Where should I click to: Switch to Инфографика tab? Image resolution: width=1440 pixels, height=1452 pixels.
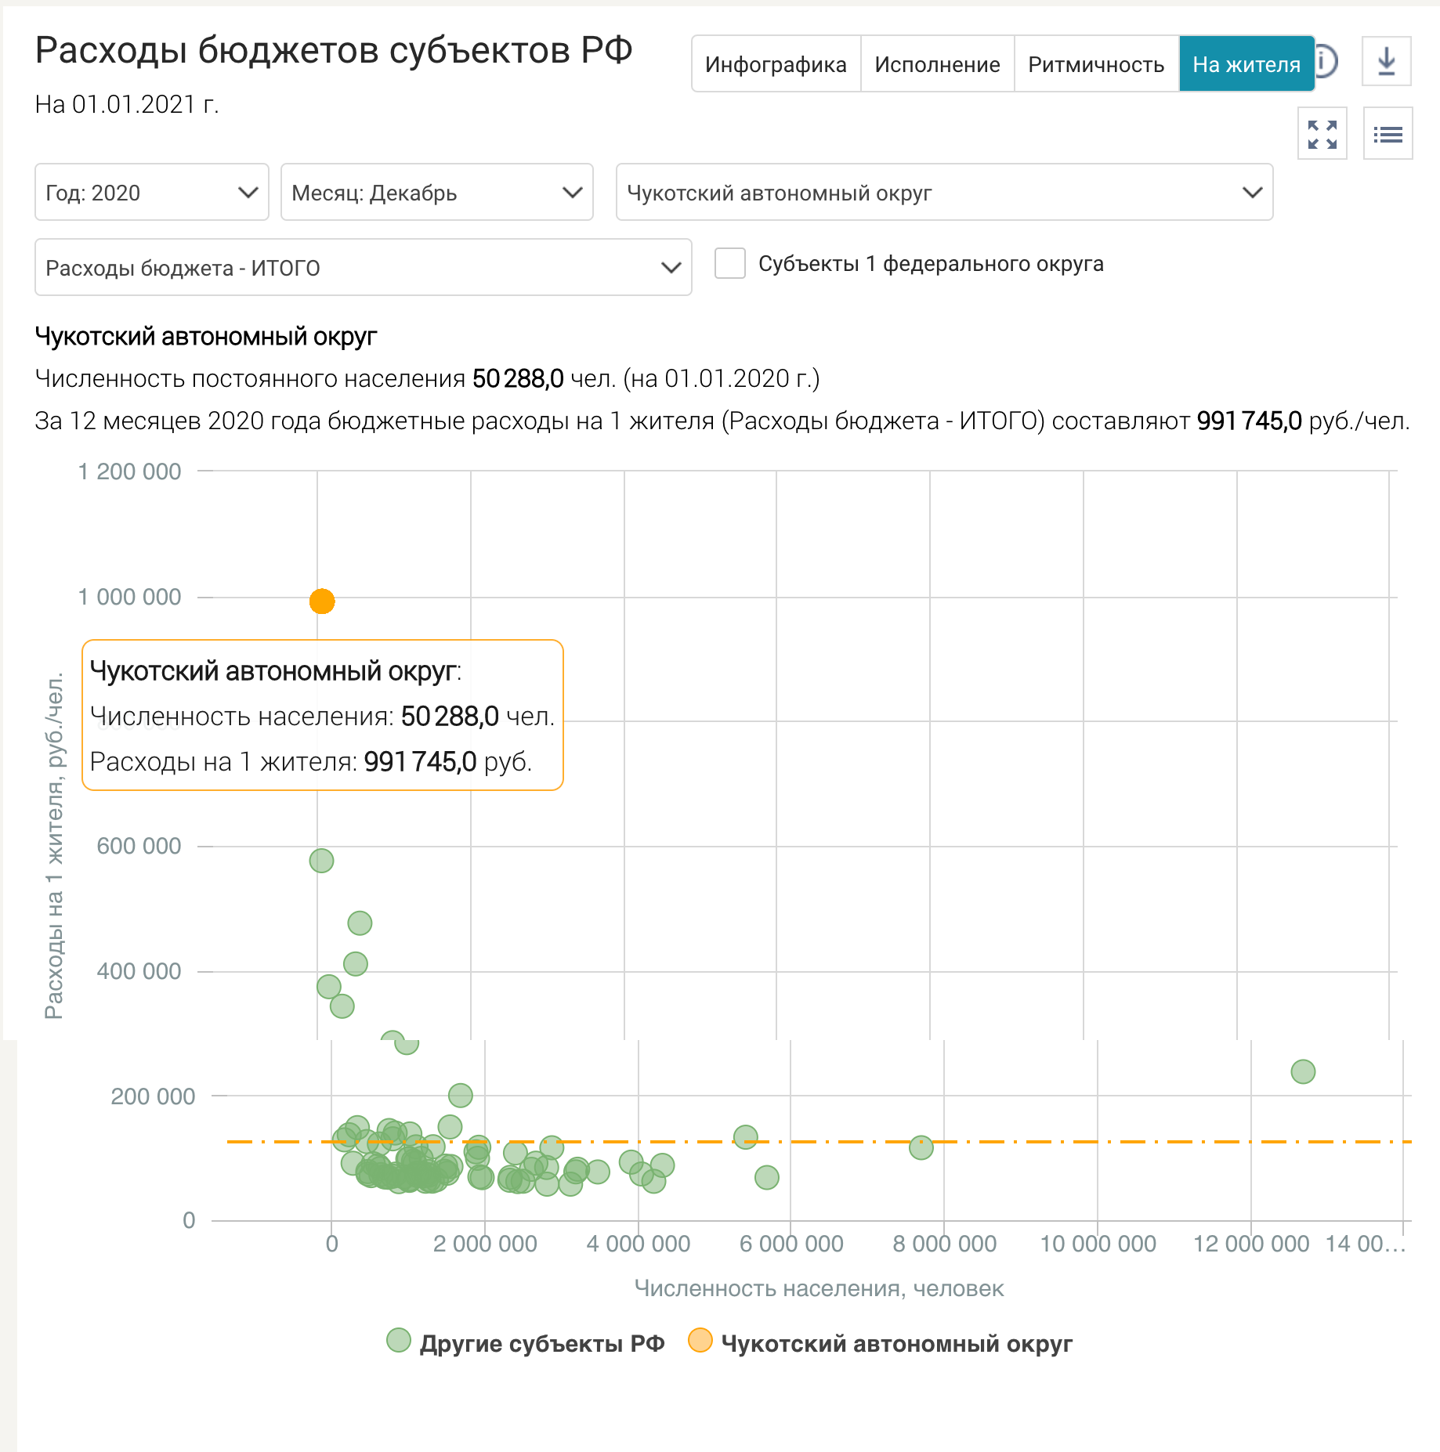pos(776,64)
